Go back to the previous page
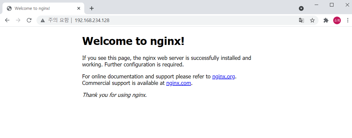The height and width of the screenshot is (138, 352). 7,20
